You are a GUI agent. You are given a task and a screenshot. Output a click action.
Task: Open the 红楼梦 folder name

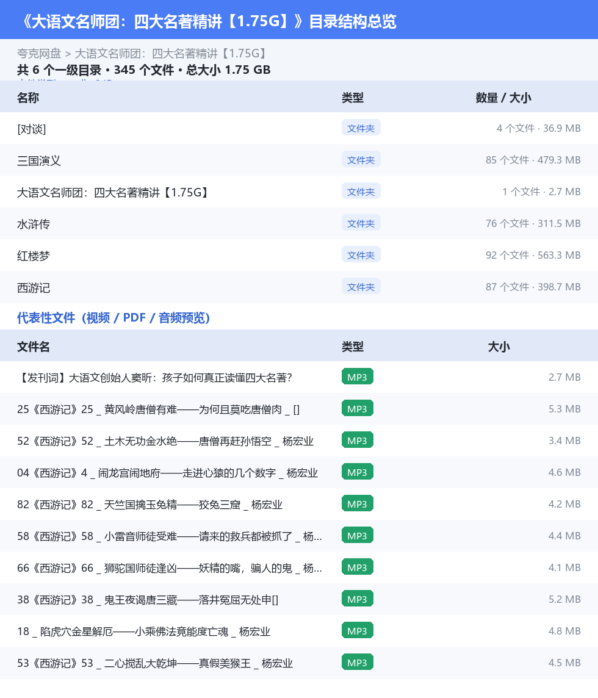(x=34, y=256)
